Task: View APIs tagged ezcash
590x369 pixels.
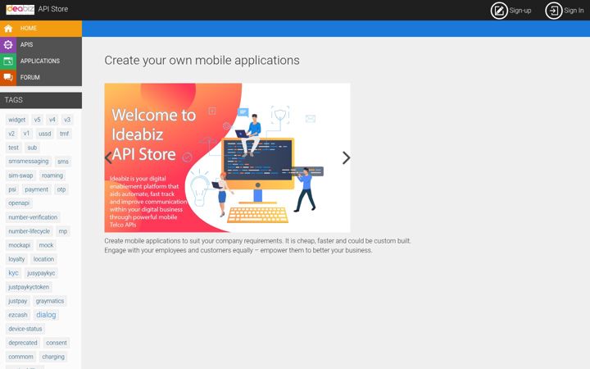Action: click(18, 315)
